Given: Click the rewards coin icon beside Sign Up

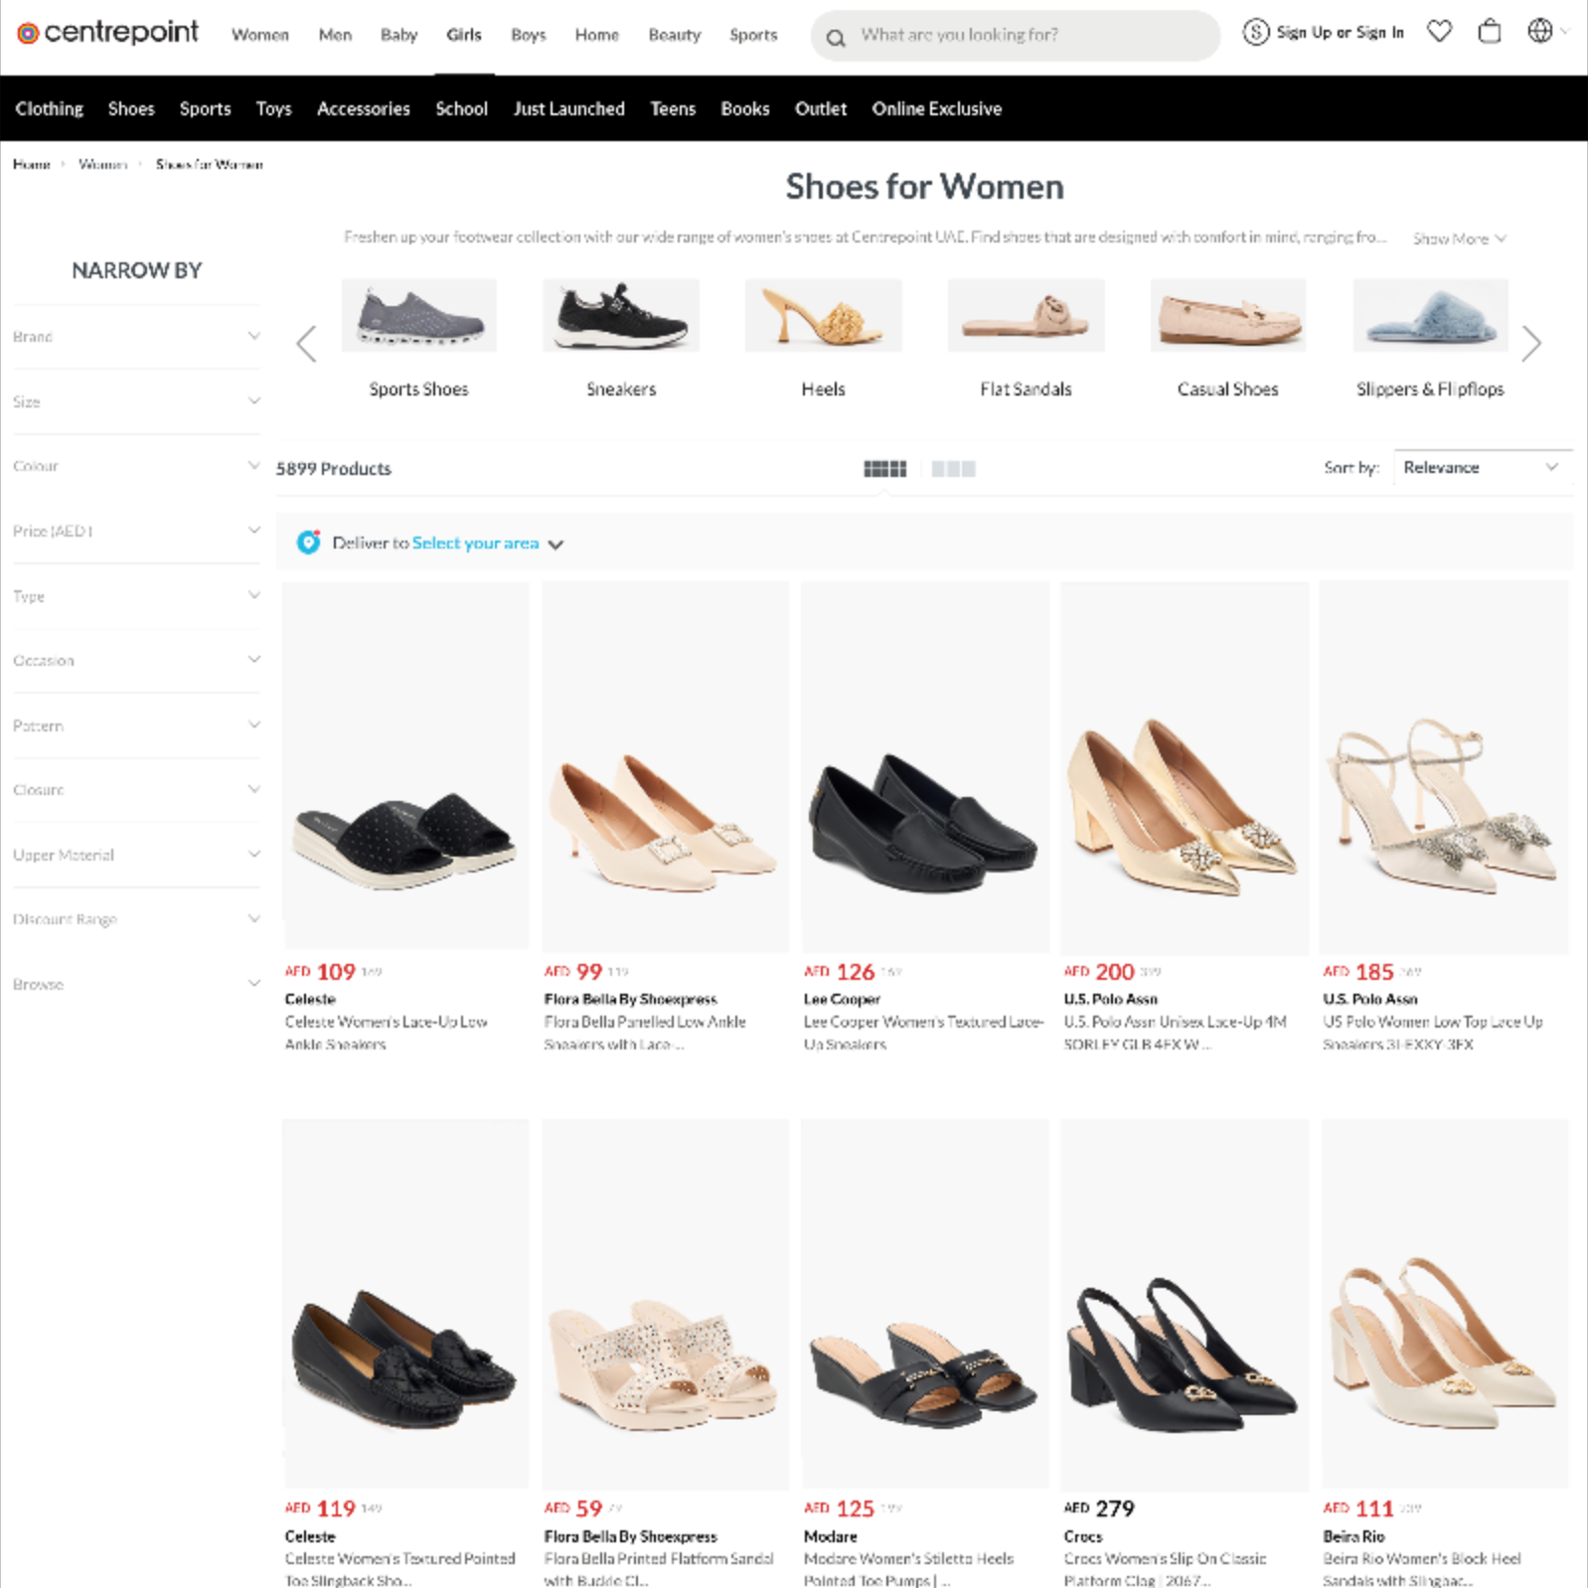Looking at the screenshot, I should pyautogui.click(x=1256, y=32).
